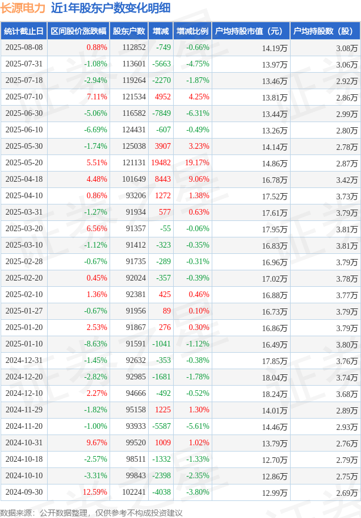
Task: Select the 2025-08-08 date cell
Action: pyautogui.click(x=24, y=48)
